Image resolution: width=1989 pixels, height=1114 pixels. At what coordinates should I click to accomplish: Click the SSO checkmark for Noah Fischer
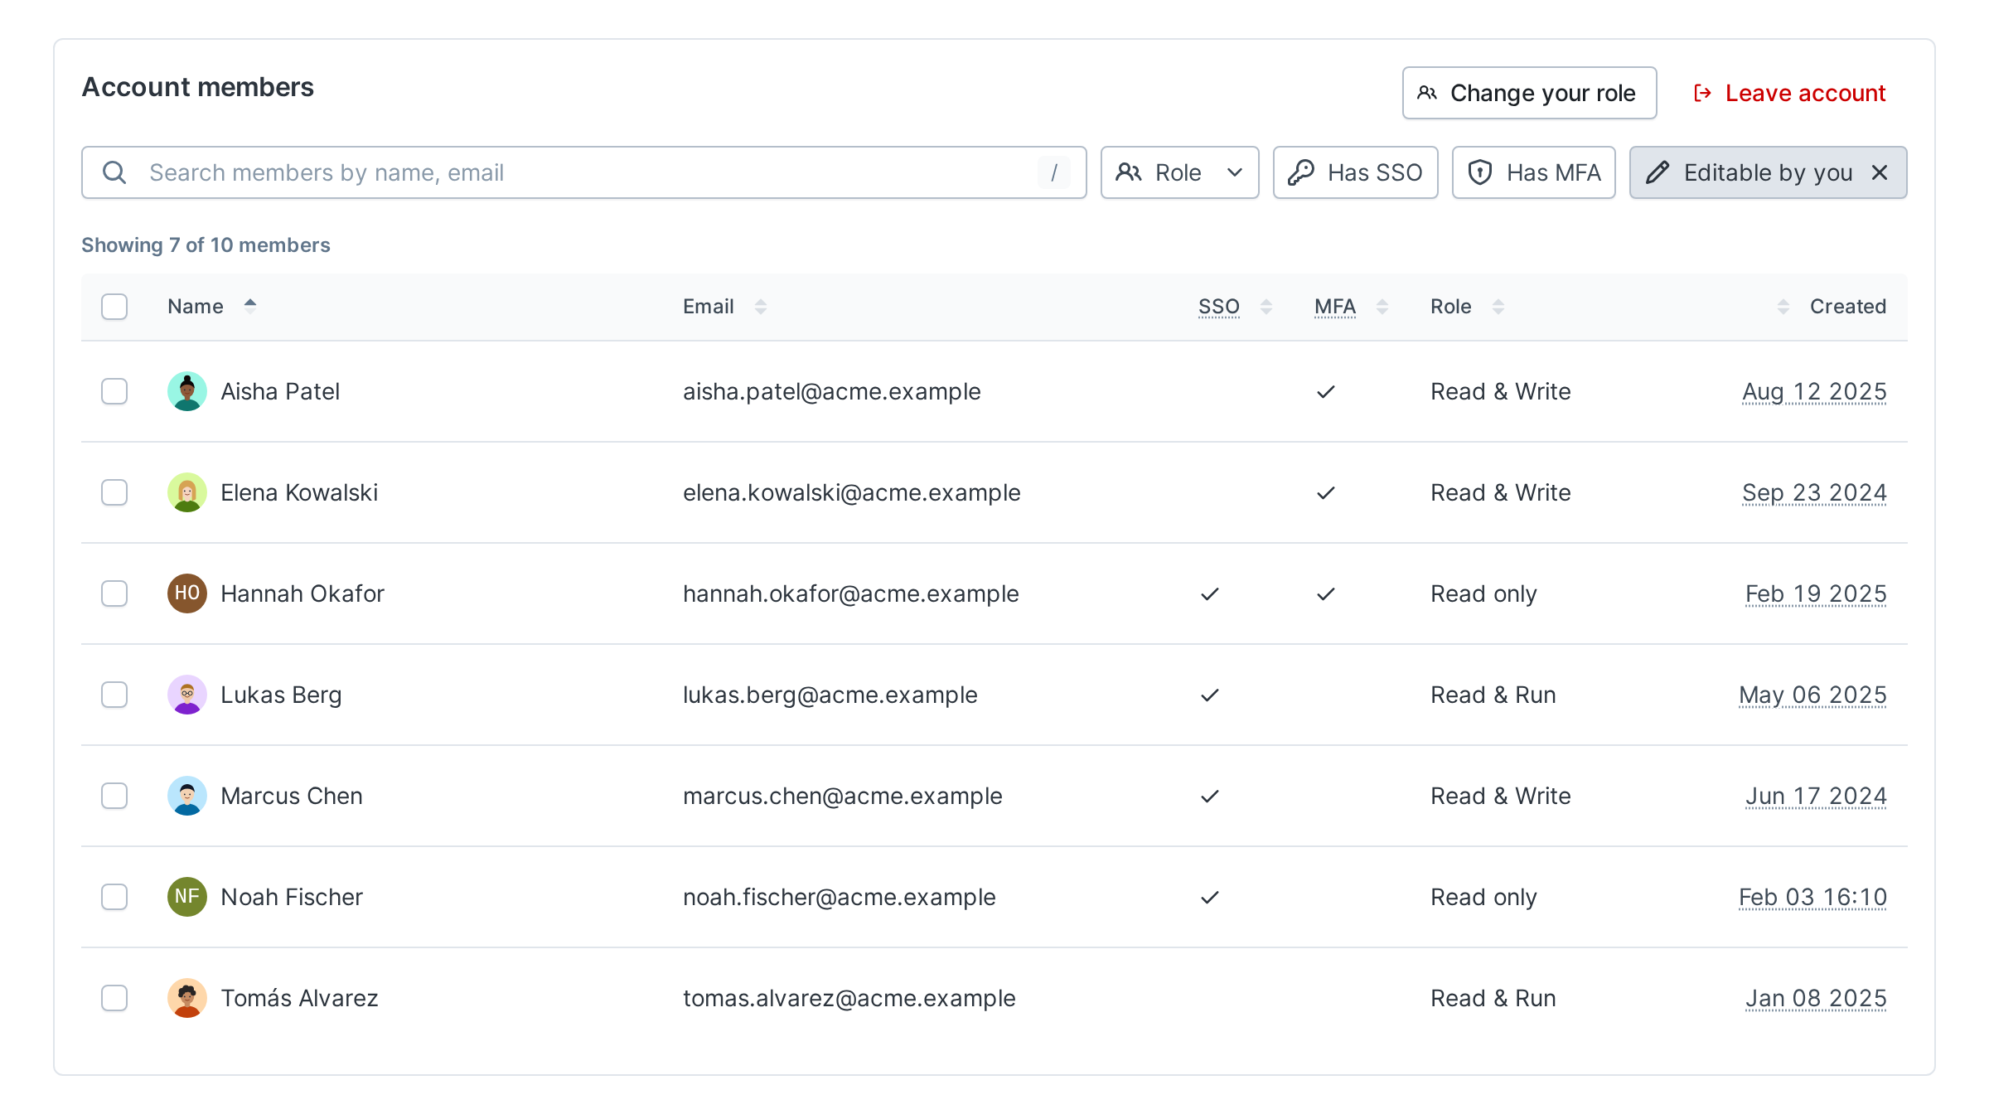click(x=1210, y=897)
